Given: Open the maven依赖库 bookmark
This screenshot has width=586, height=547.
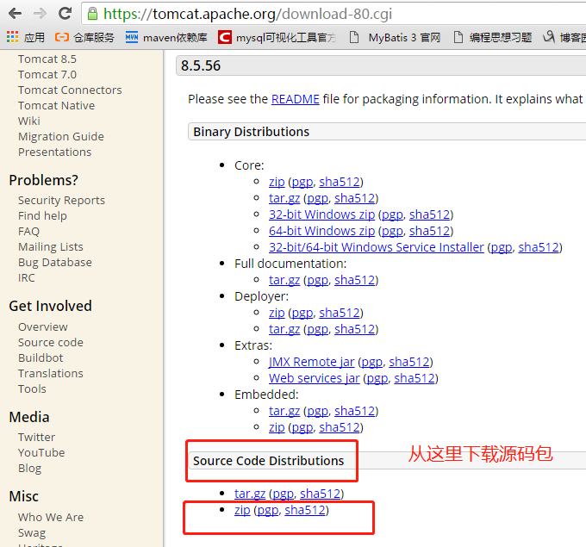Looking at the screenshot, I should click(165, 37).
